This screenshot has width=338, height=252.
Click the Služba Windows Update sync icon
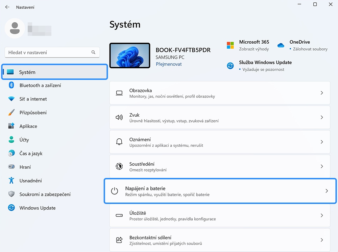[230, 66]
